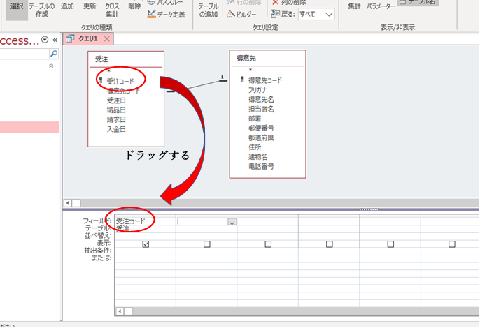This screenshot has height=328, width=480.
Task: Uncheck the 表示 checkbox for 受注コード column
Action: tap(146, 244)
